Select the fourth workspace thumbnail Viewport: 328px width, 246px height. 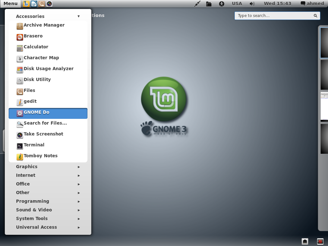pyautogui.click(x=324, y=139)
